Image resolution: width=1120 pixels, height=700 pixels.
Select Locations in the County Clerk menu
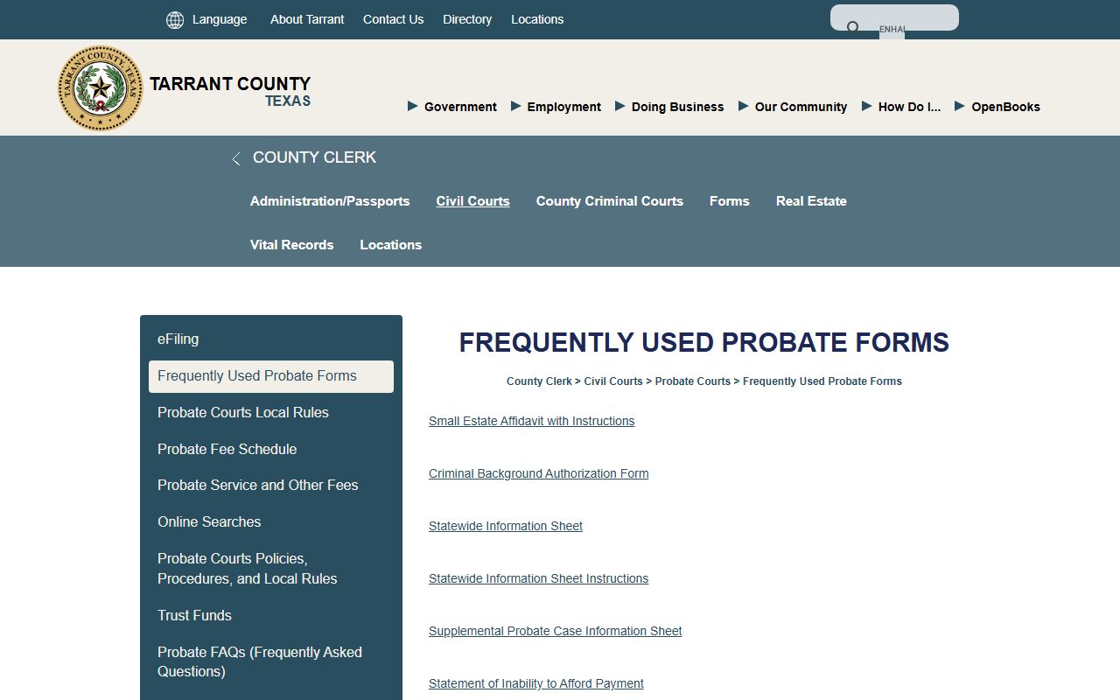[391, 245]
